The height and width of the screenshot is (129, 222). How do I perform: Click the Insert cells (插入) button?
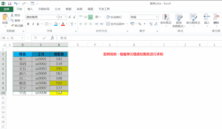207,20
